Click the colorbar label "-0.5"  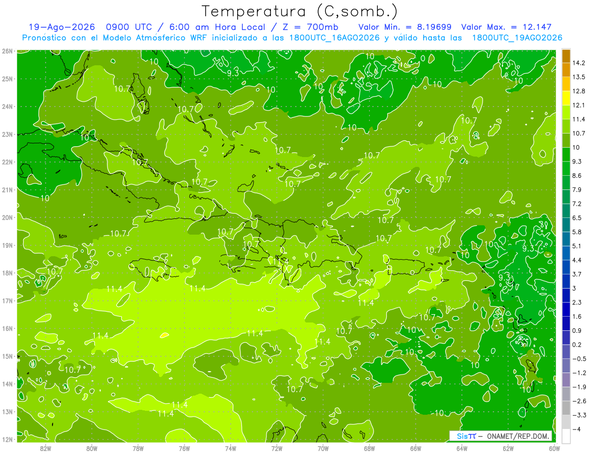point(579,359)
